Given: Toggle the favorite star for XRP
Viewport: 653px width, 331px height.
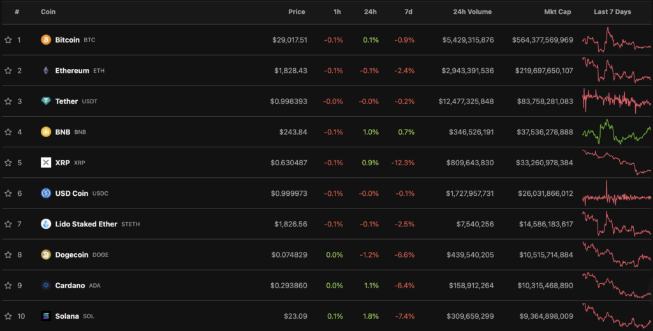Looking at the screenshot, I should point(8,163).
